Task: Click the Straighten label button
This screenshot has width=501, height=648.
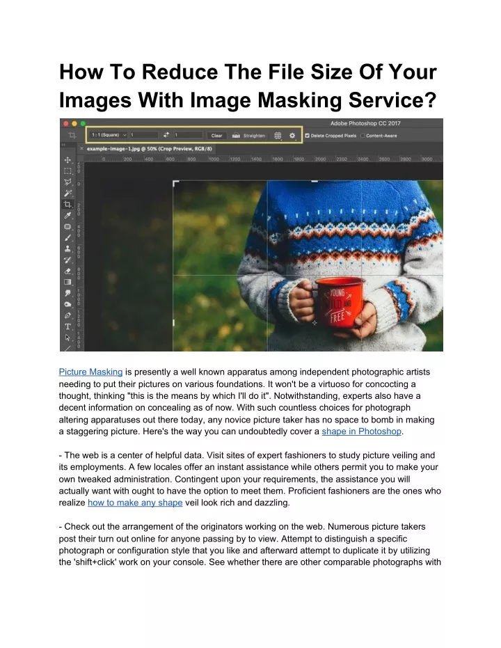Action: (x=254, y=136)
